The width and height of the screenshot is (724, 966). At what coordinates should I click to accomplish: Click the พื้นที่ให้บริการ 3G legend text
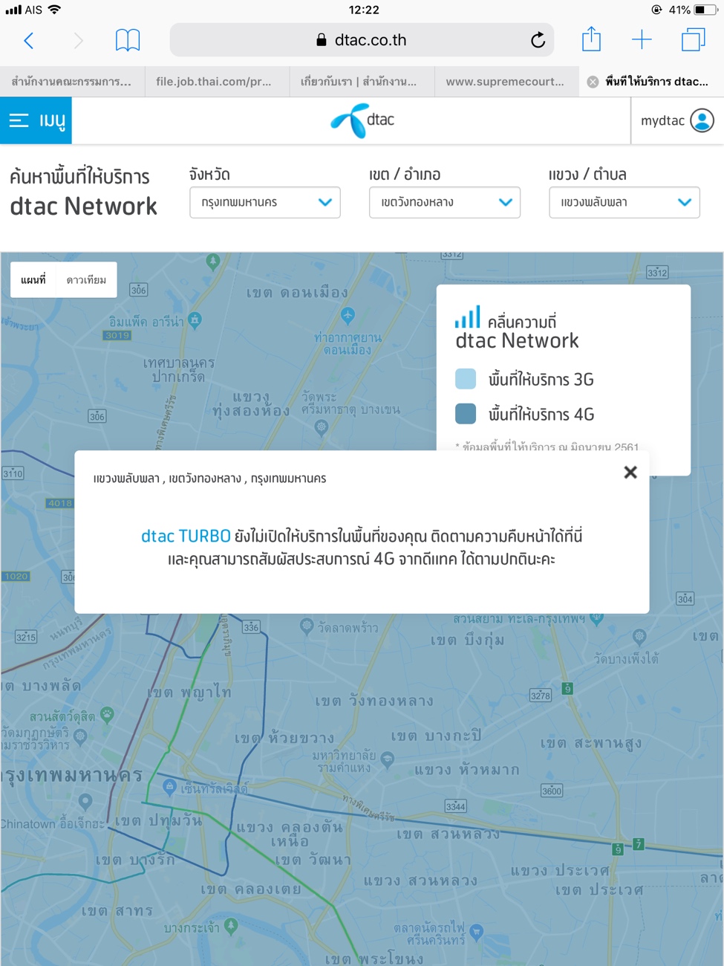coord(541,380)
